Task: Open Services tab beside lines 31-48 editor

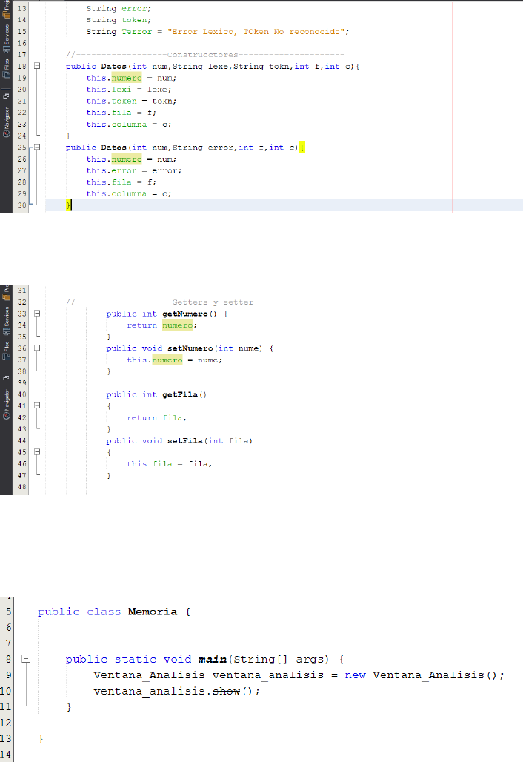Action: [x=7, y=321]
